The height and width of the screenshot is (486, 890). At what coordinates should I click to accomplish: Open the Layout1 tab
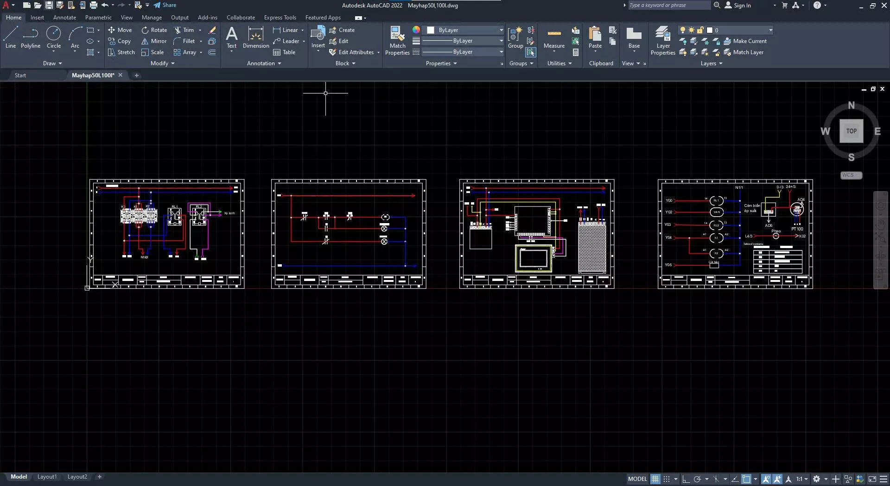click(x=47, y=477)
